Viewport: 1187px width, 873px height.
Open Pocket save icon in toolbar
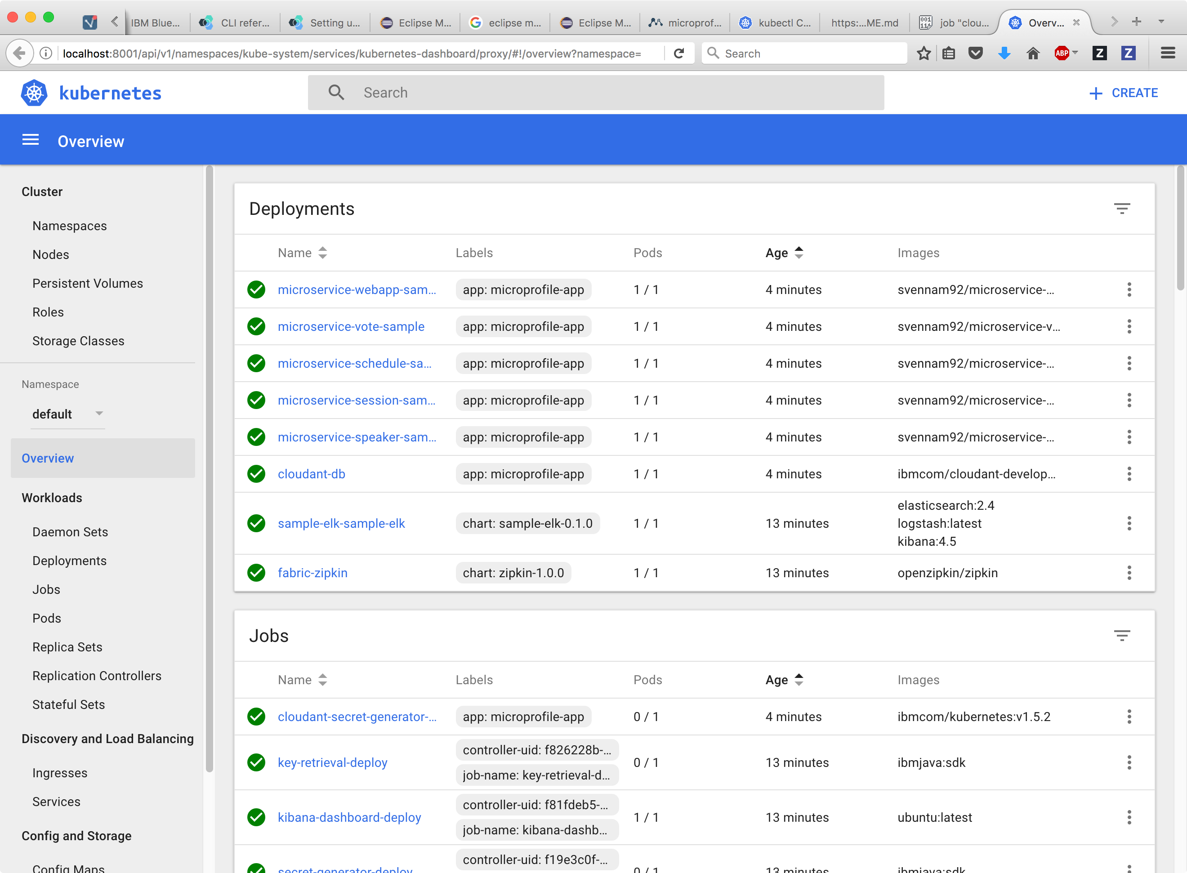click(976, 53)
